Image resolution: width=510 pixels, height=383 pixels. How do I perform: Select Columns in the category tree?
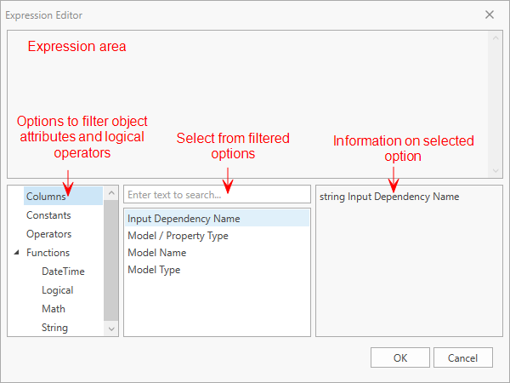click(x=46, y=197)
